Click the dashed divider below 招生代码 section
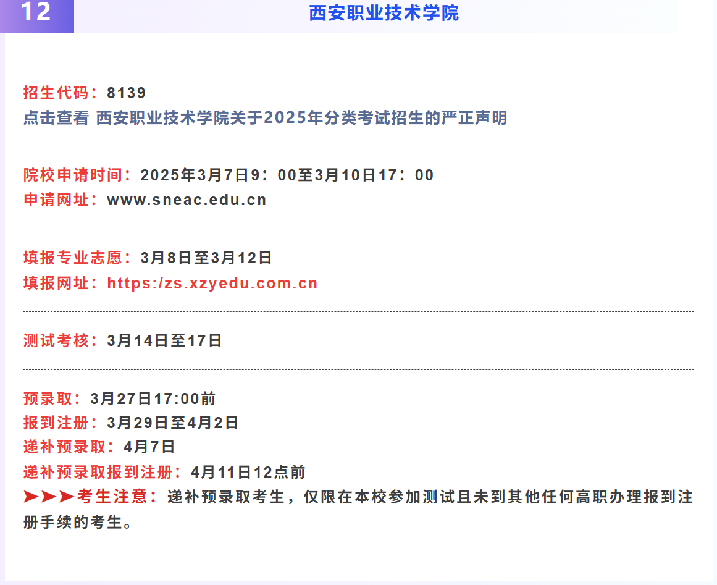This screenshot has width=717, height=585. coord(358,145)
